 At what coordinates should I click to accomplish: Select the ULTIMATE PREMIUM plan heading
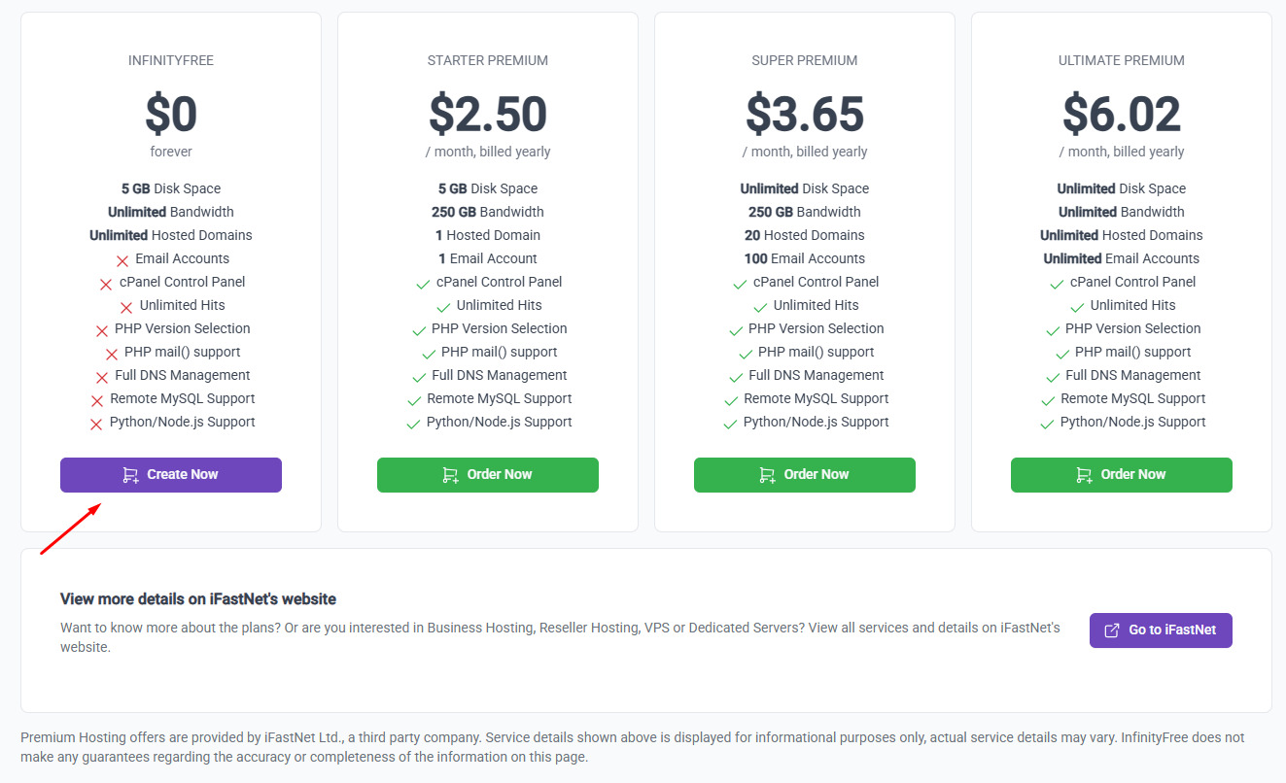pyautogui.click(x=1122, y=60)
